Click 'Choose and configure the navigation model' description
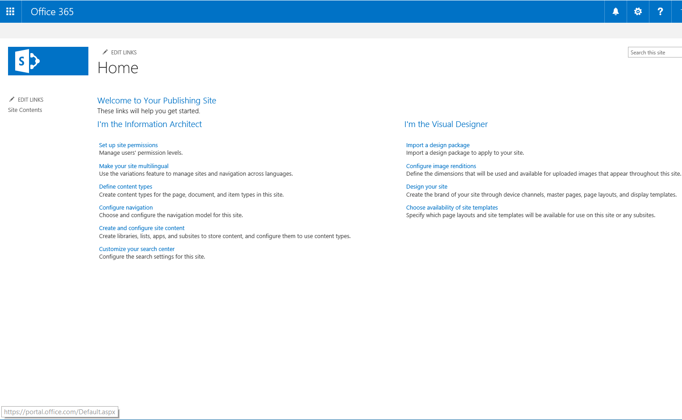 [171, 215]
